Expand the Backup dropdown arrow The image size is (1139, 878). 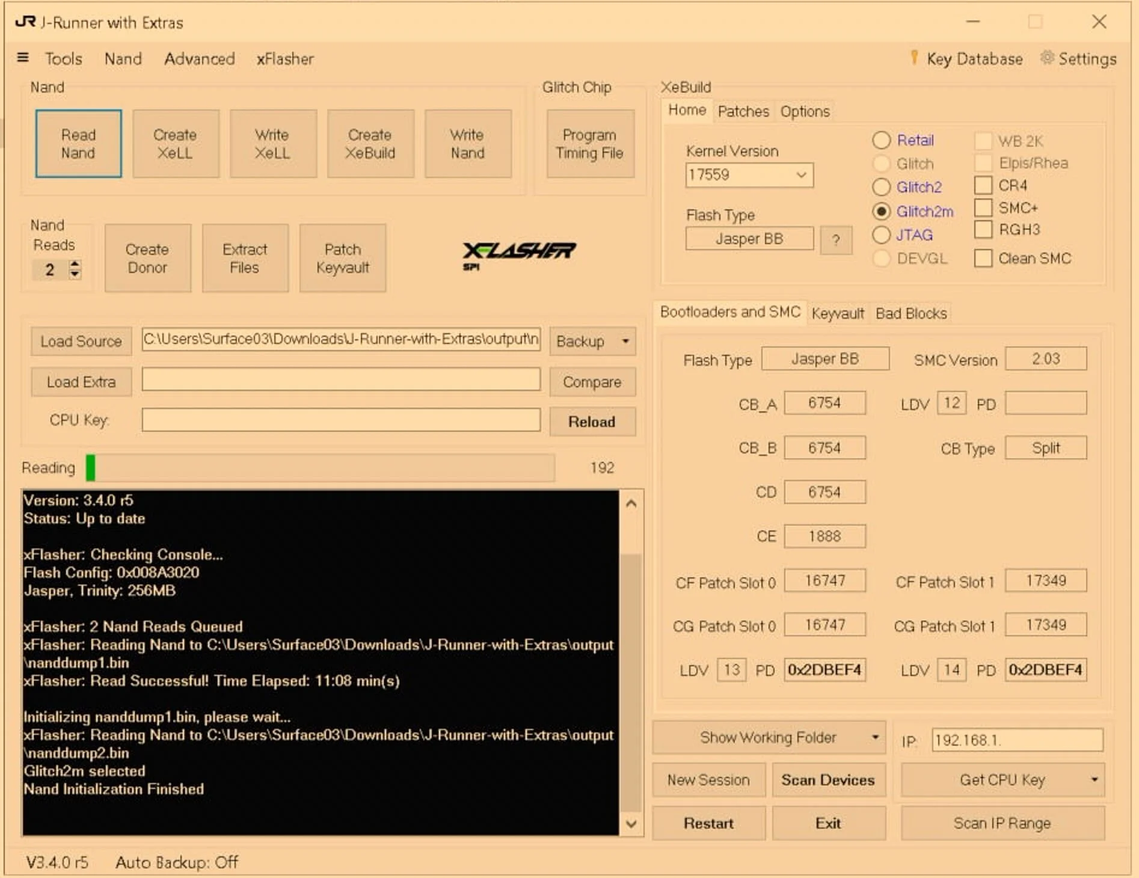(x=625, y=341)
